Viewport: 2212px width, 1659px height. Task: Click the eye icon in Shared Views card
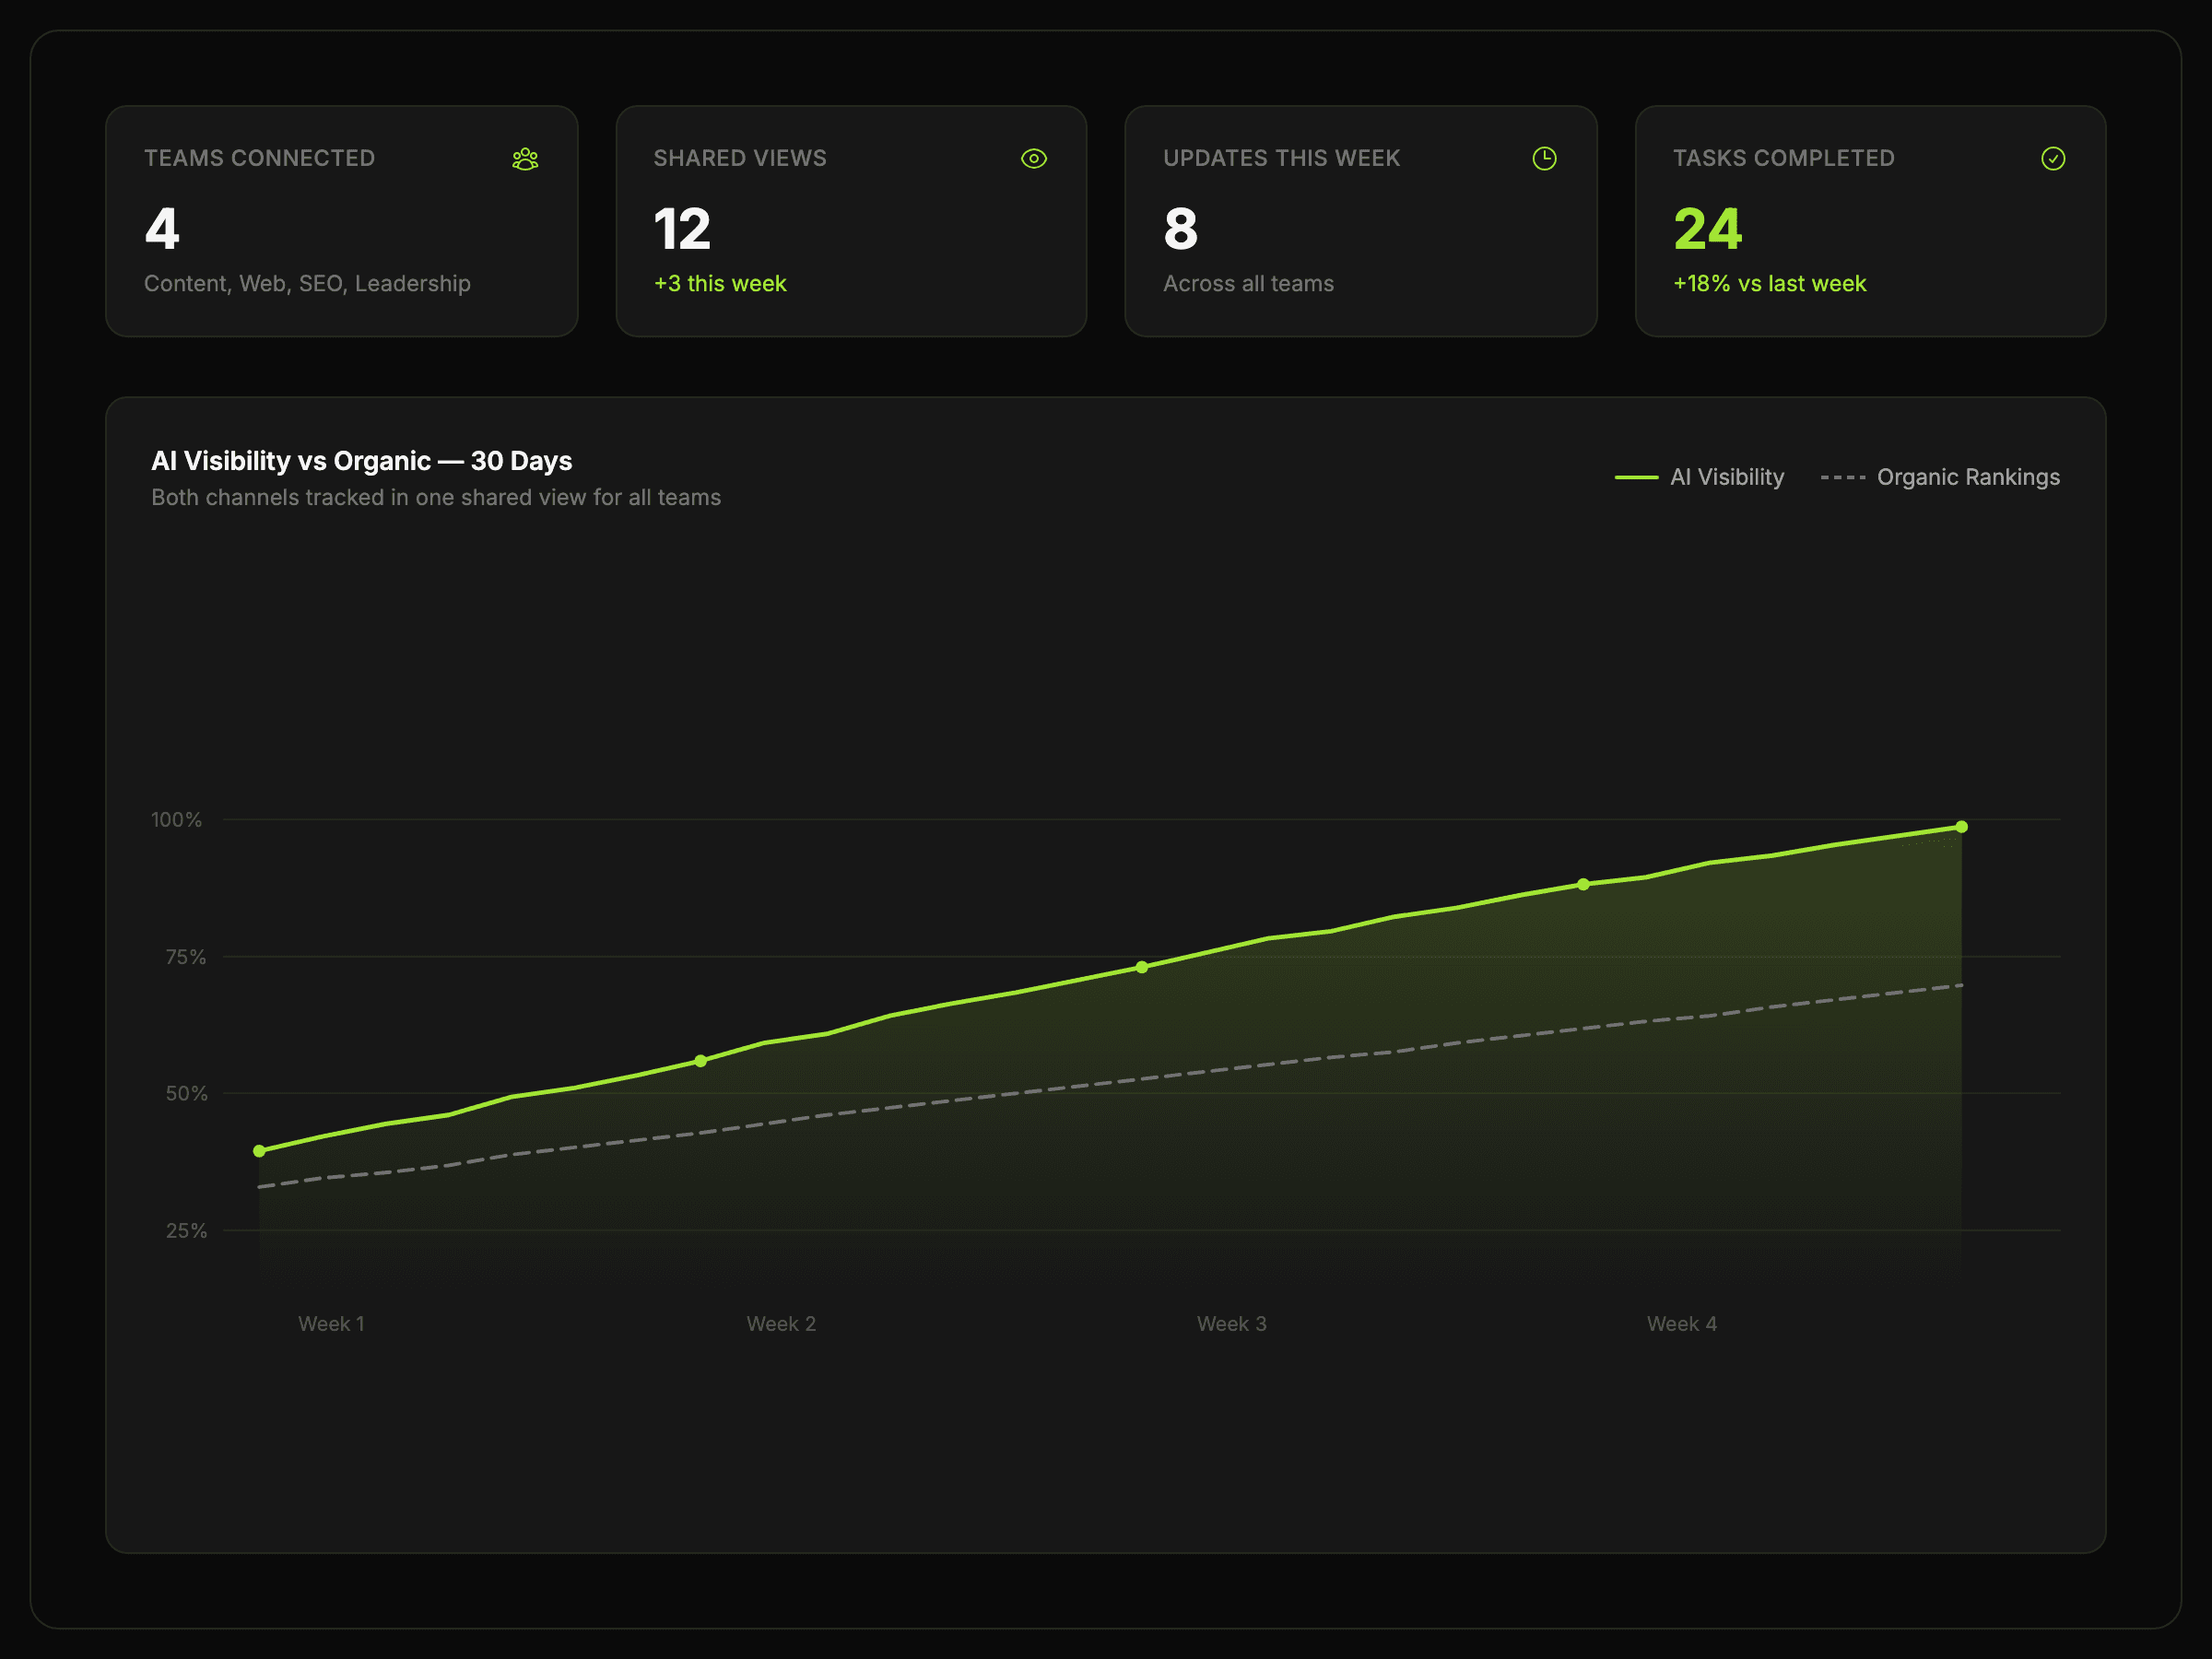coord(1034,159)
